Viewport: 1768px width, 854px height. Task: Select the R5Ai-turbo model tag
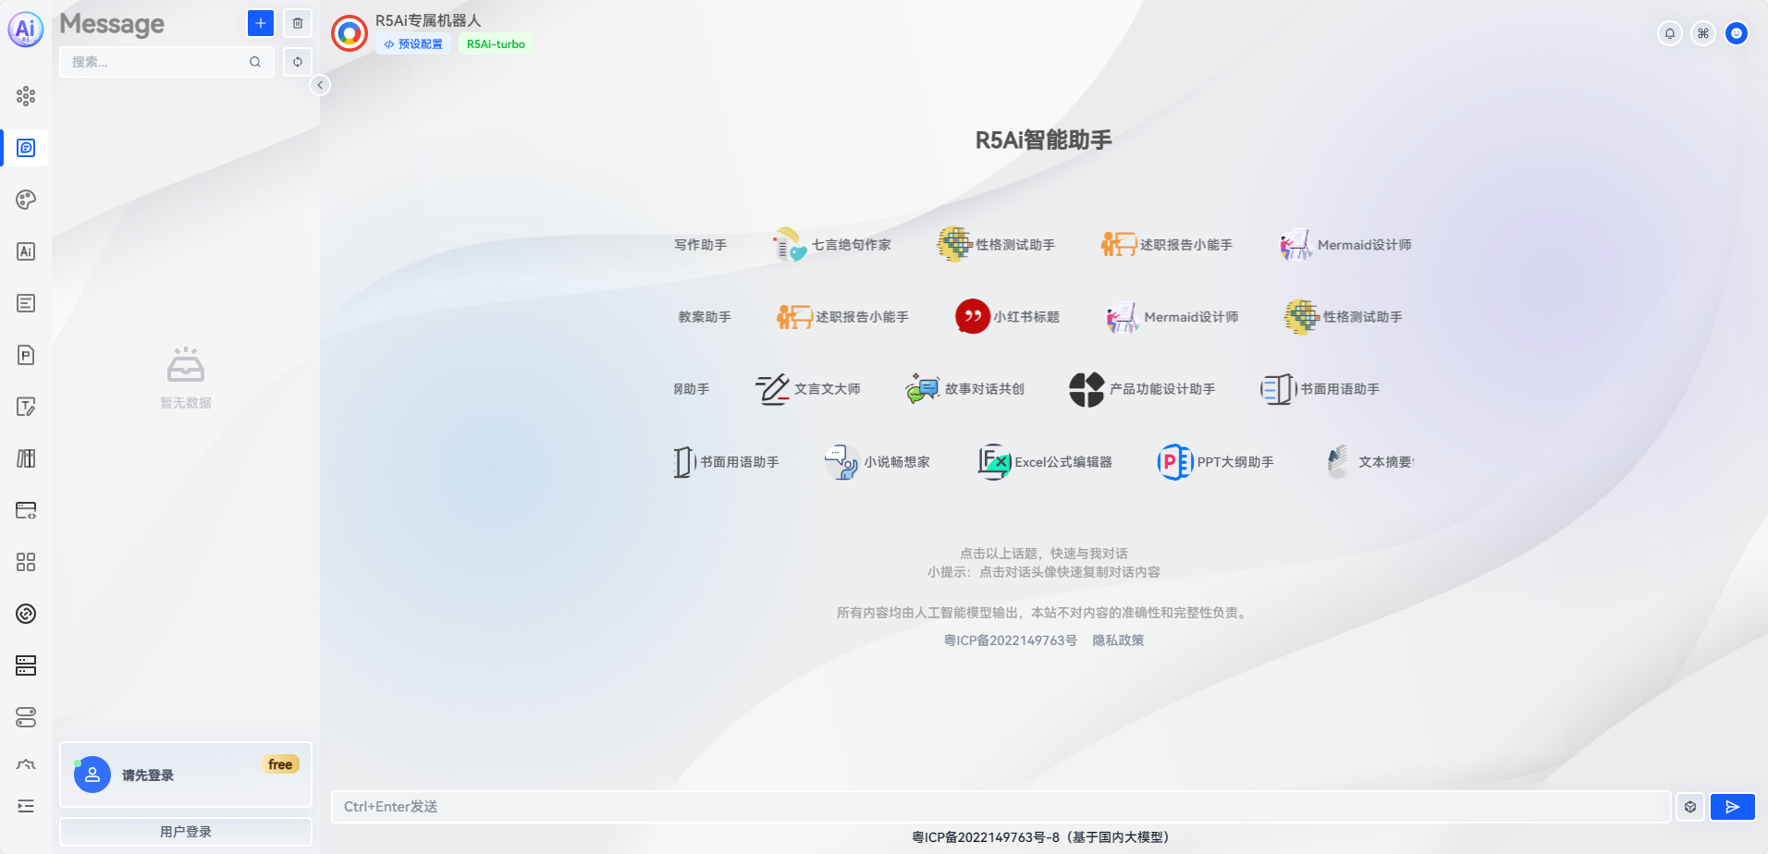click(496, 44)
